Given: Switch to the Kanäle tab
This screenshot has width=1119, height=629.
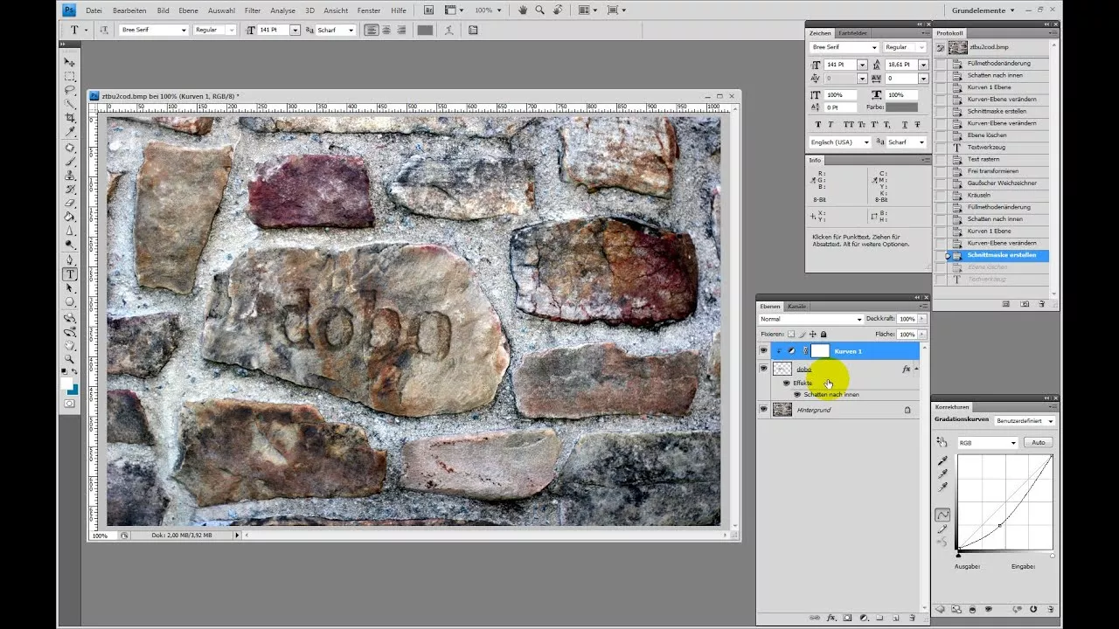Looking at the screenshot, I should tap(796, 307).
